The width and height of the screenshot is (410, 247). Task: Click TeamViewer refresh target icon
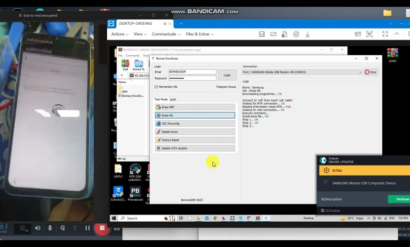coord(296,34)
